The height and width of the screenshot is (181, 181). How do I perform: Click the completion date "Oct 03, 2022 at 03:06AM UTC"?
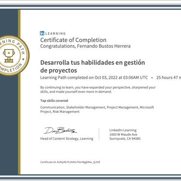121,78
